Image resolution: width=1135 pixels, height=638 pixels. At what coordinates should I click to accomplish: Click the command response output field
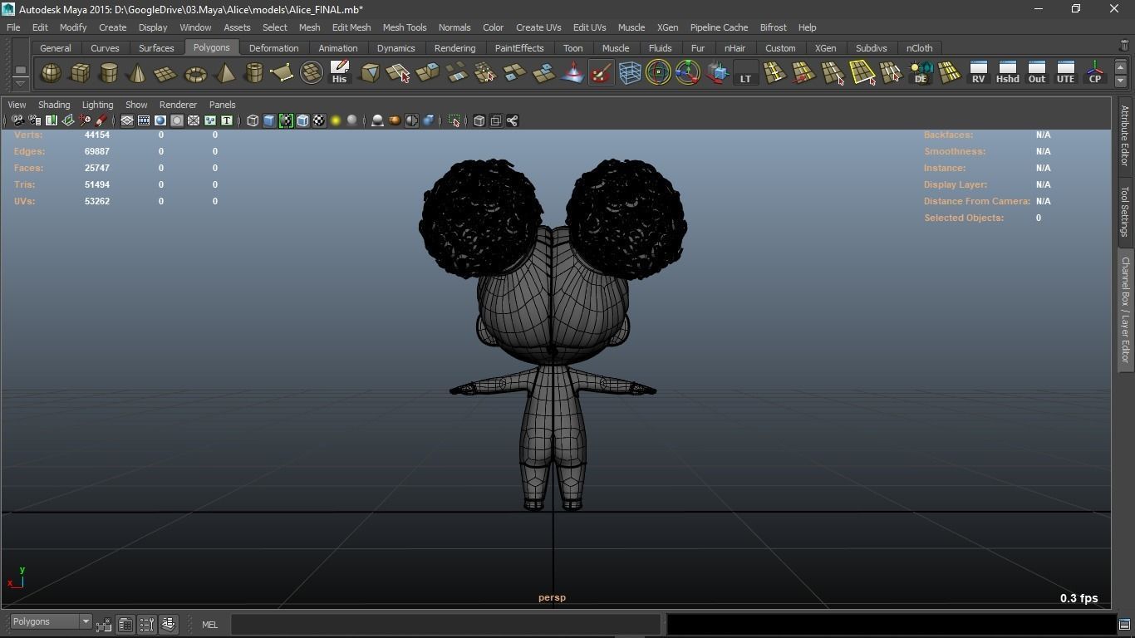click(x=890, y=624)
